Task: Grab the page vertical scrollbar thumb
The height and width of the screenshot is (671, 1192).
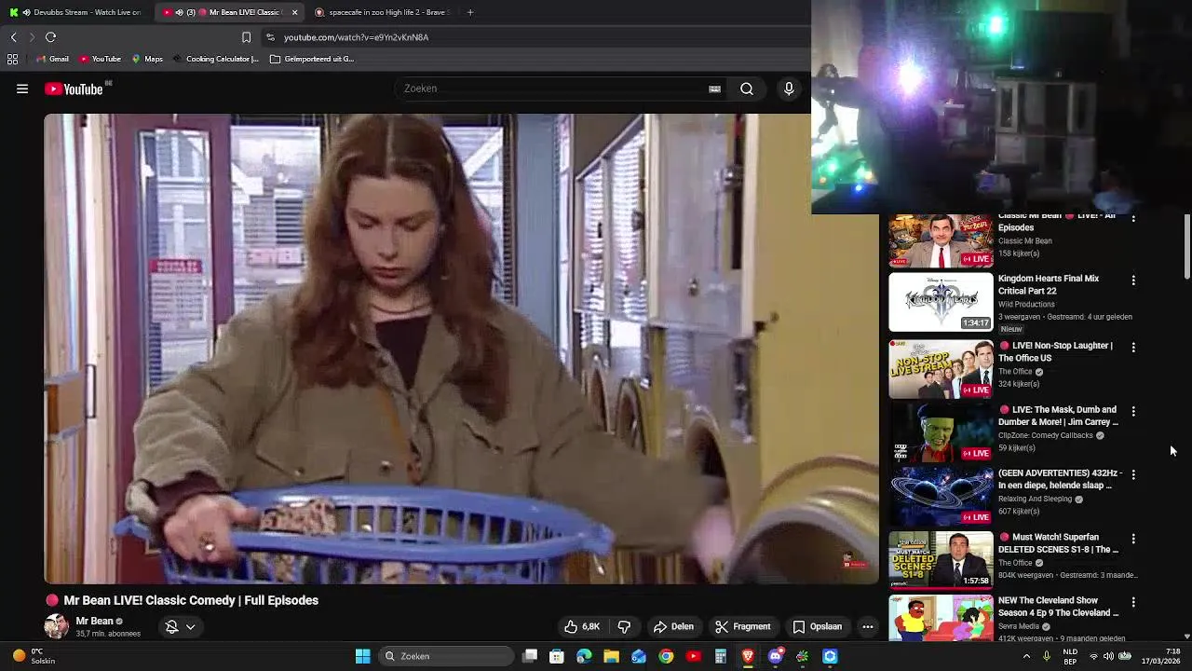Action: point(1187,246)
